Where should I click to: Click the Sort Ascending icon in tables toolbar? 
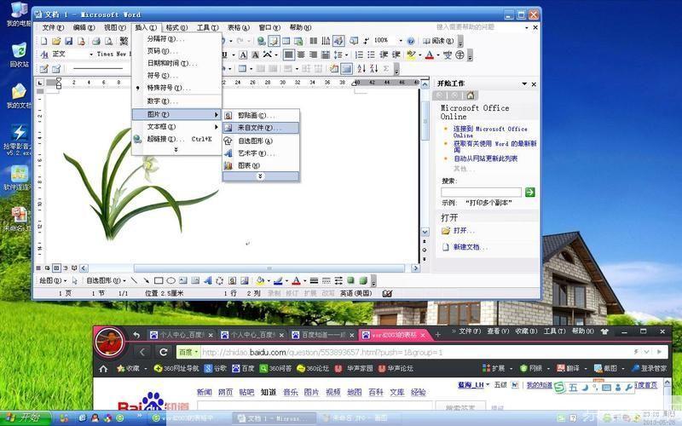coord(361,68)
